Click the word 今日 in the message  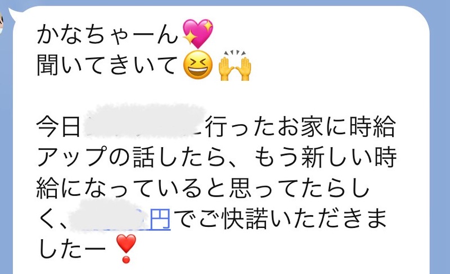pos(58,126)
